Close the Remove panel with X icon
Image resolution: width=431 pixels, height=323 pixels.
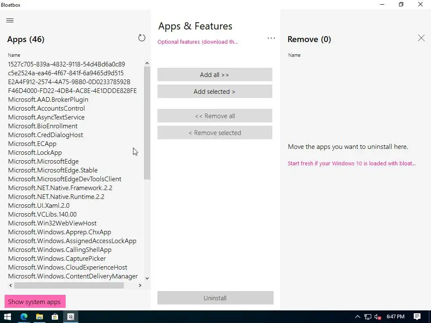[421, 38]
